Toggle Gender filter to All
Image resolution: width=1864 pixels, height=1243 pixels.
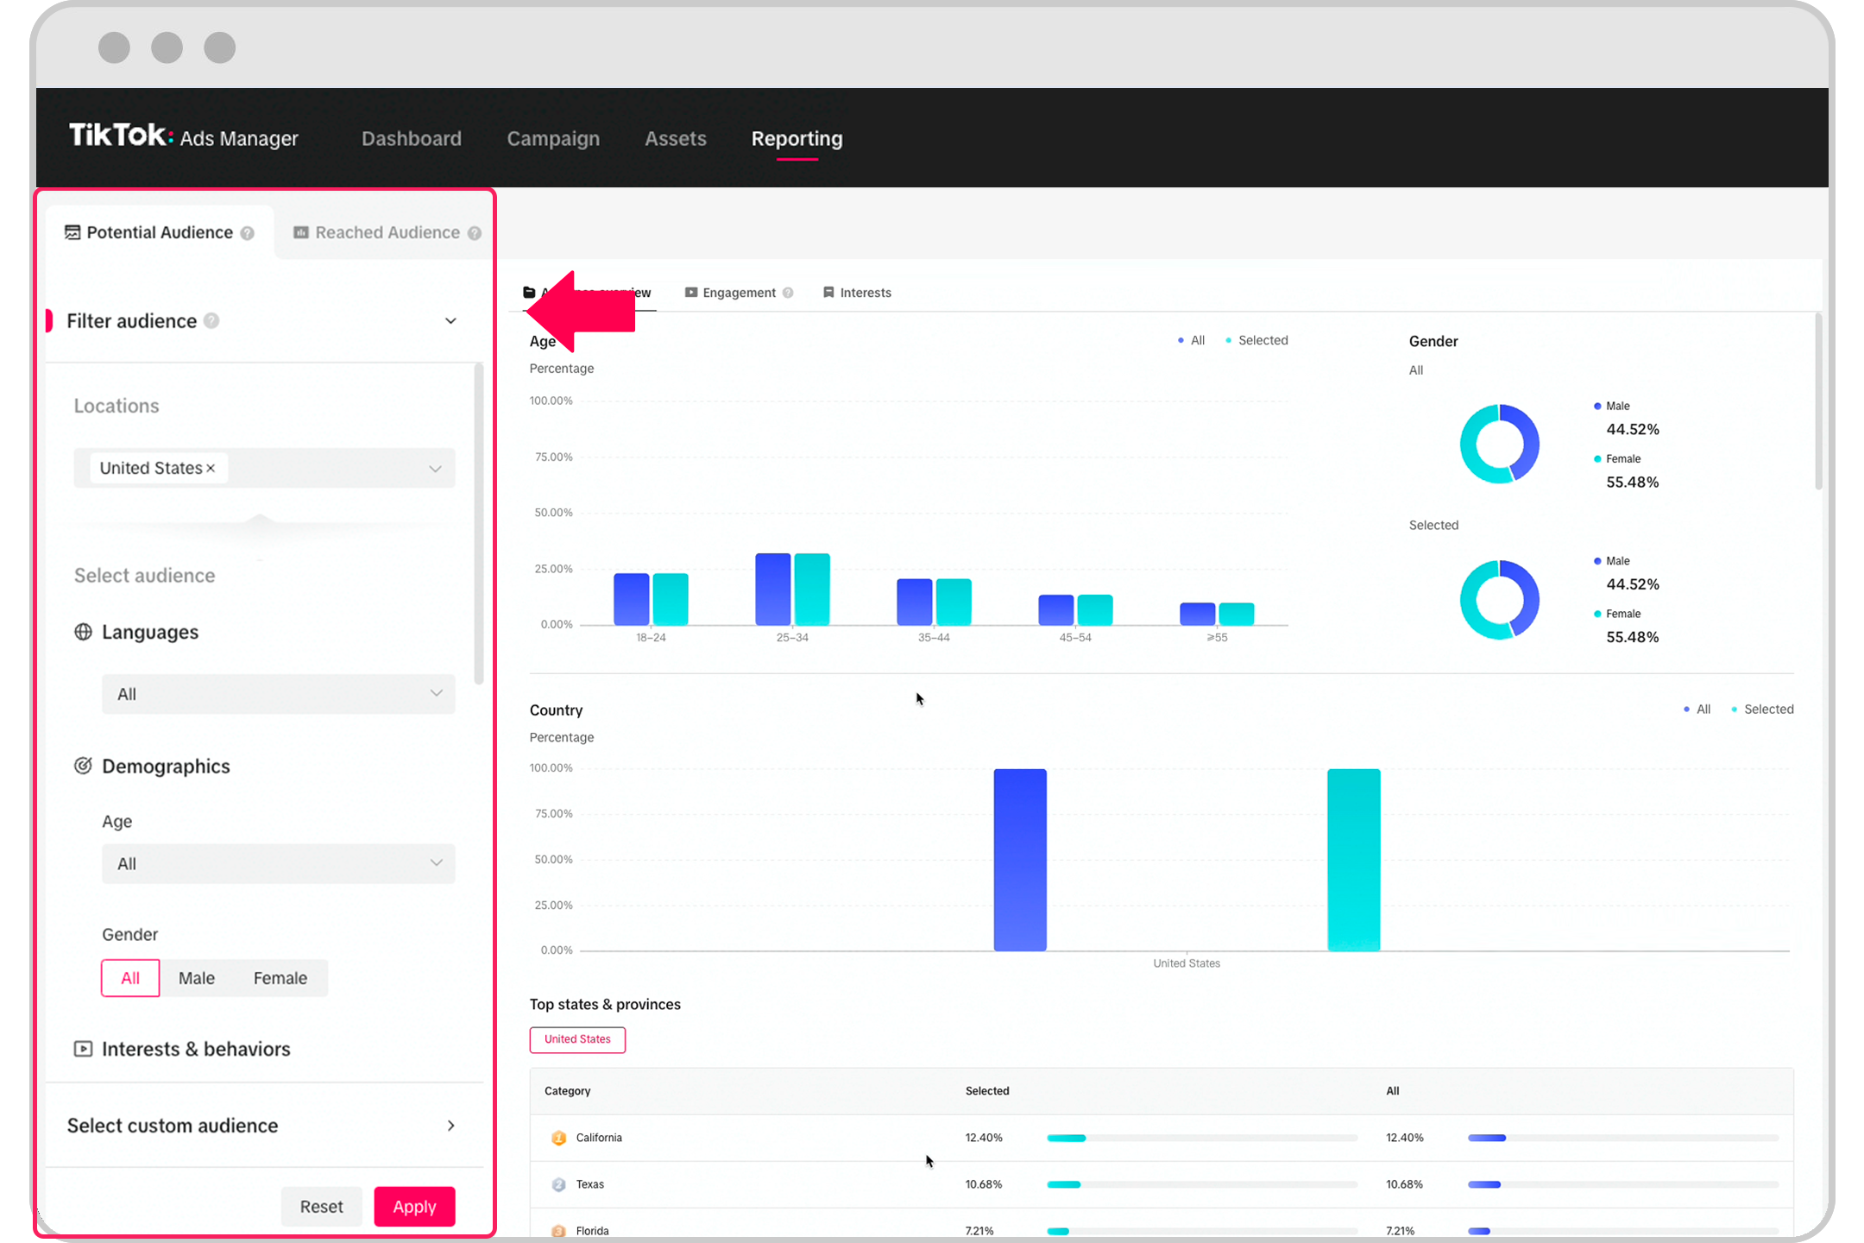pyautogui.click(x=130, y=978)
